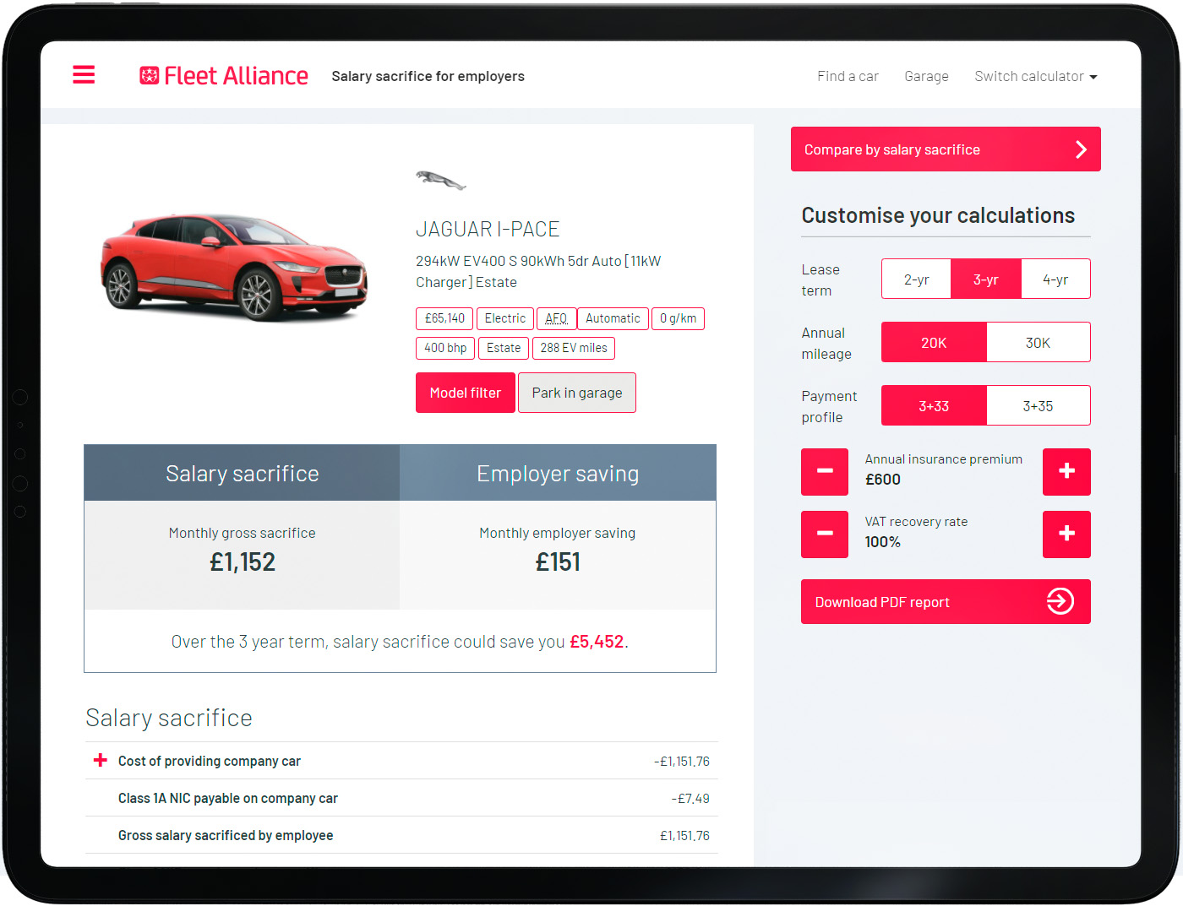This screenshot has height=906, width=1183.
Task: Decrease VAT recovery rate with minus
Action: point(825,534)
